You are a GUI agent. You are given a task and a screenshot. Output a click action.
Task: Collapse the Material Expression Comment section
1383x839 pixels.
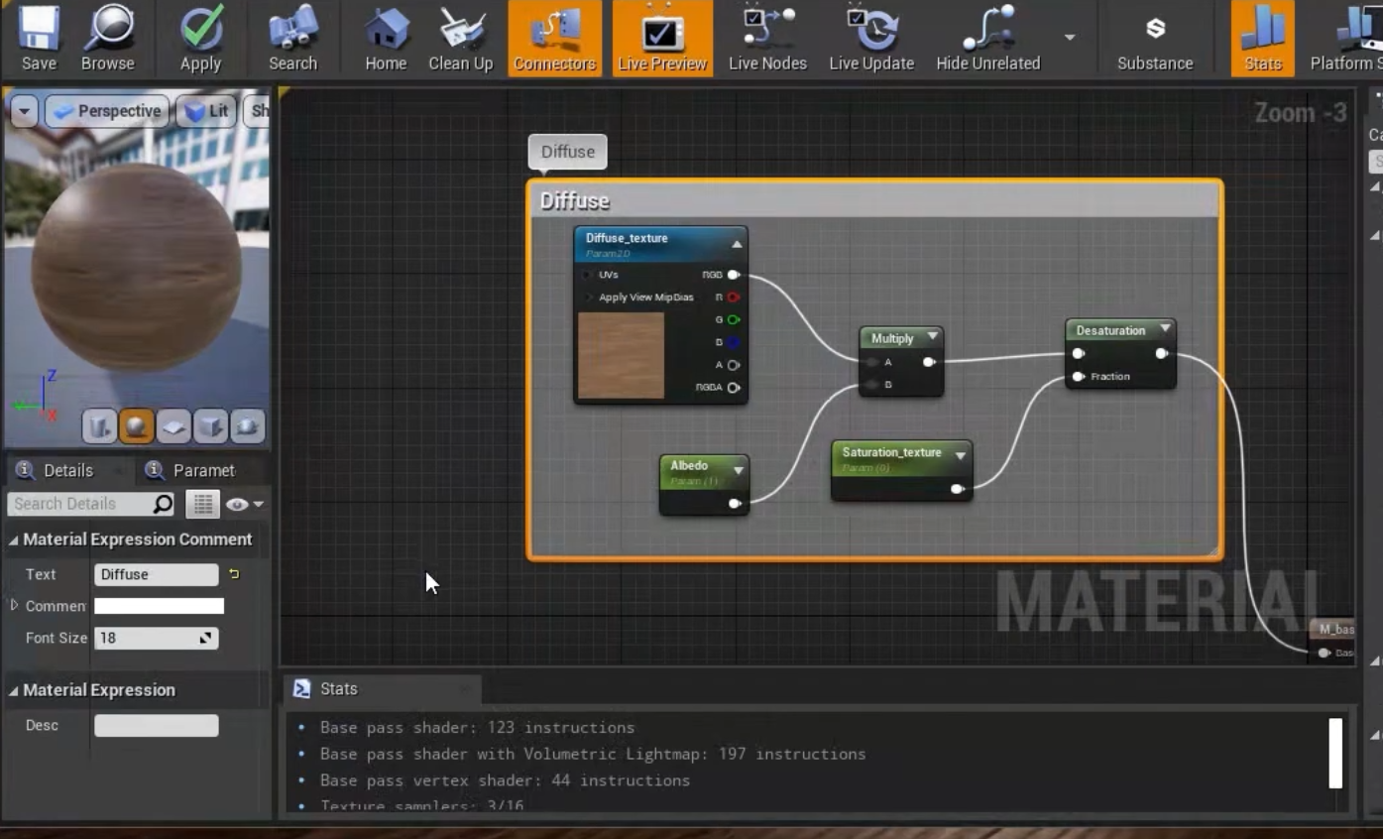[14, 539]
